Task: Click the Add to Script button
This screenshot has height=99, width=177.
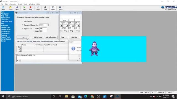Action: 38,37
